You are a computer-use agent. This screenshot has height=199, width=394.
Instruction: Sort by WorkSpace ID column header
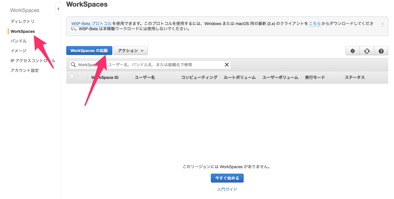(105, 77)
